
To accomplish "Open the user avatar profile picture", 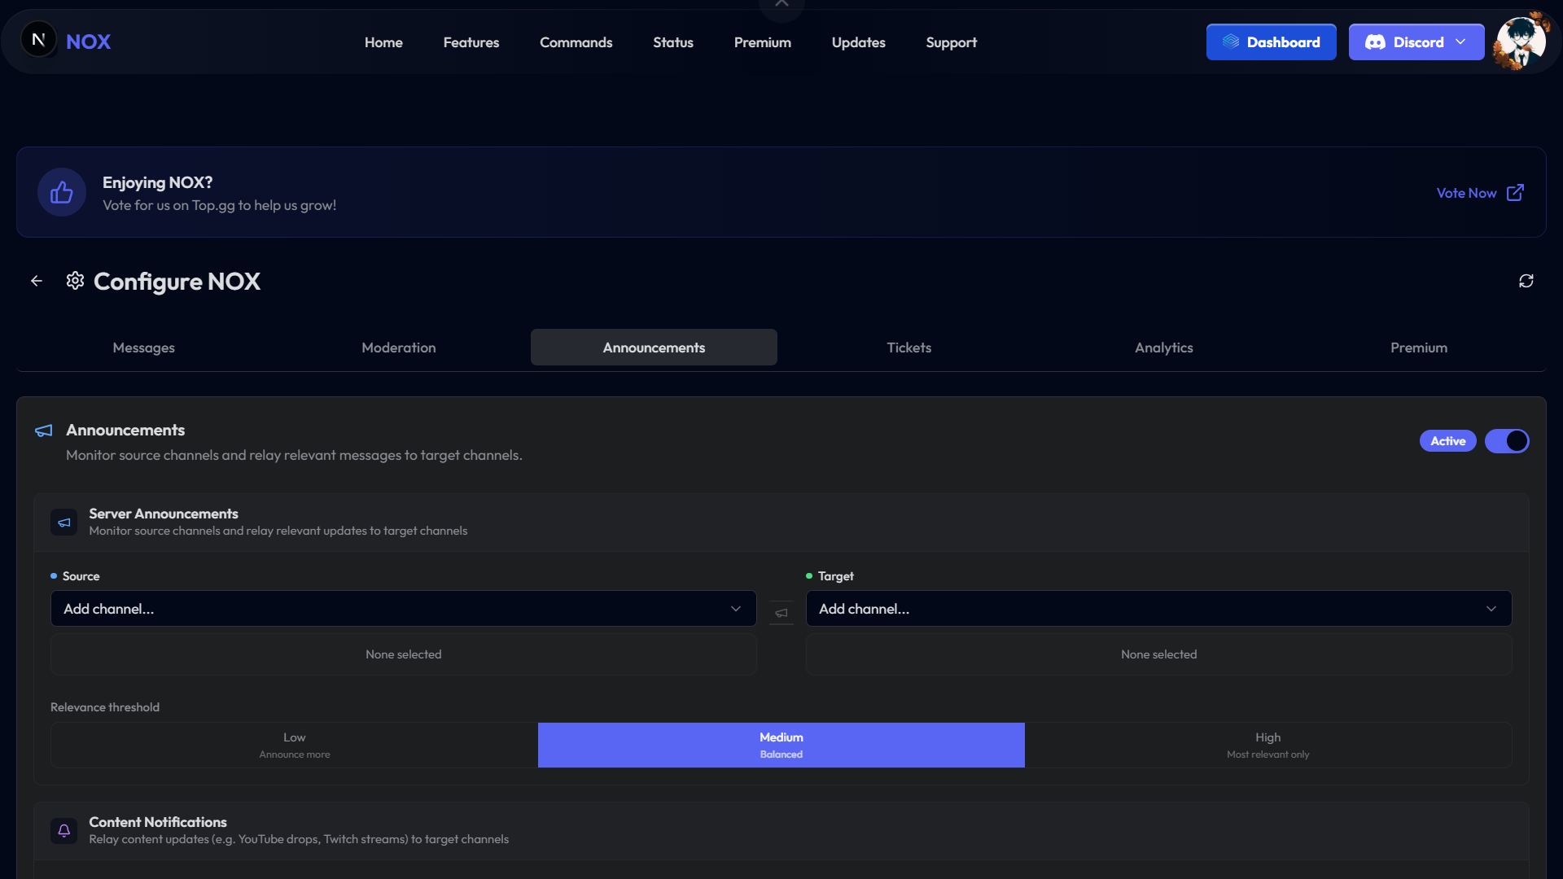I will [1521, 41].
